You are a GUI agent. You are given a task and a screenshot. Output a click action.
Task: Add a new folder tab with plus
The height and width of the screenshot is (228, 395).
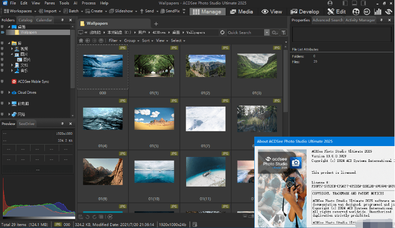click(x=156, y=24)
